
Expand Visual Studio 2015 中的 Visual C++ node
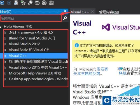(x=5, y=67)
